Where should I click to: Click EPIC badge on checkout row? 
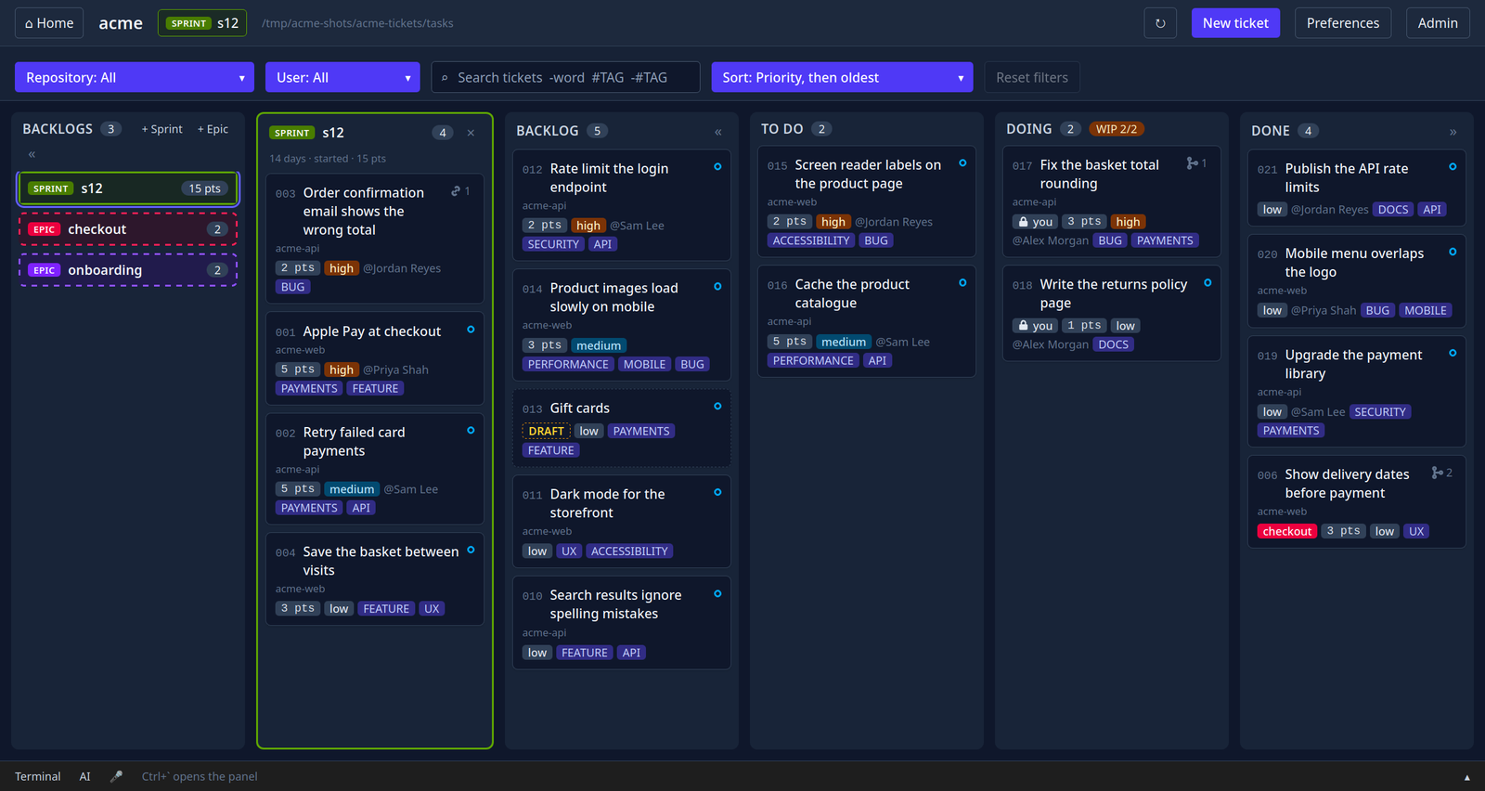(45, 229)
